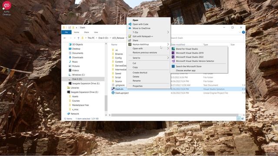This screenshot has height=156, width=278.
Task: Expand the Norton AntiVirus submenu arrow
Action: pyautogui.click(x=168, y=44)
